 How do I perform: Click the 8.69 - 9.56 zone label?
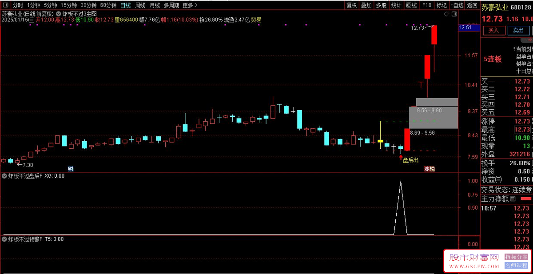(x=422, y=133)
